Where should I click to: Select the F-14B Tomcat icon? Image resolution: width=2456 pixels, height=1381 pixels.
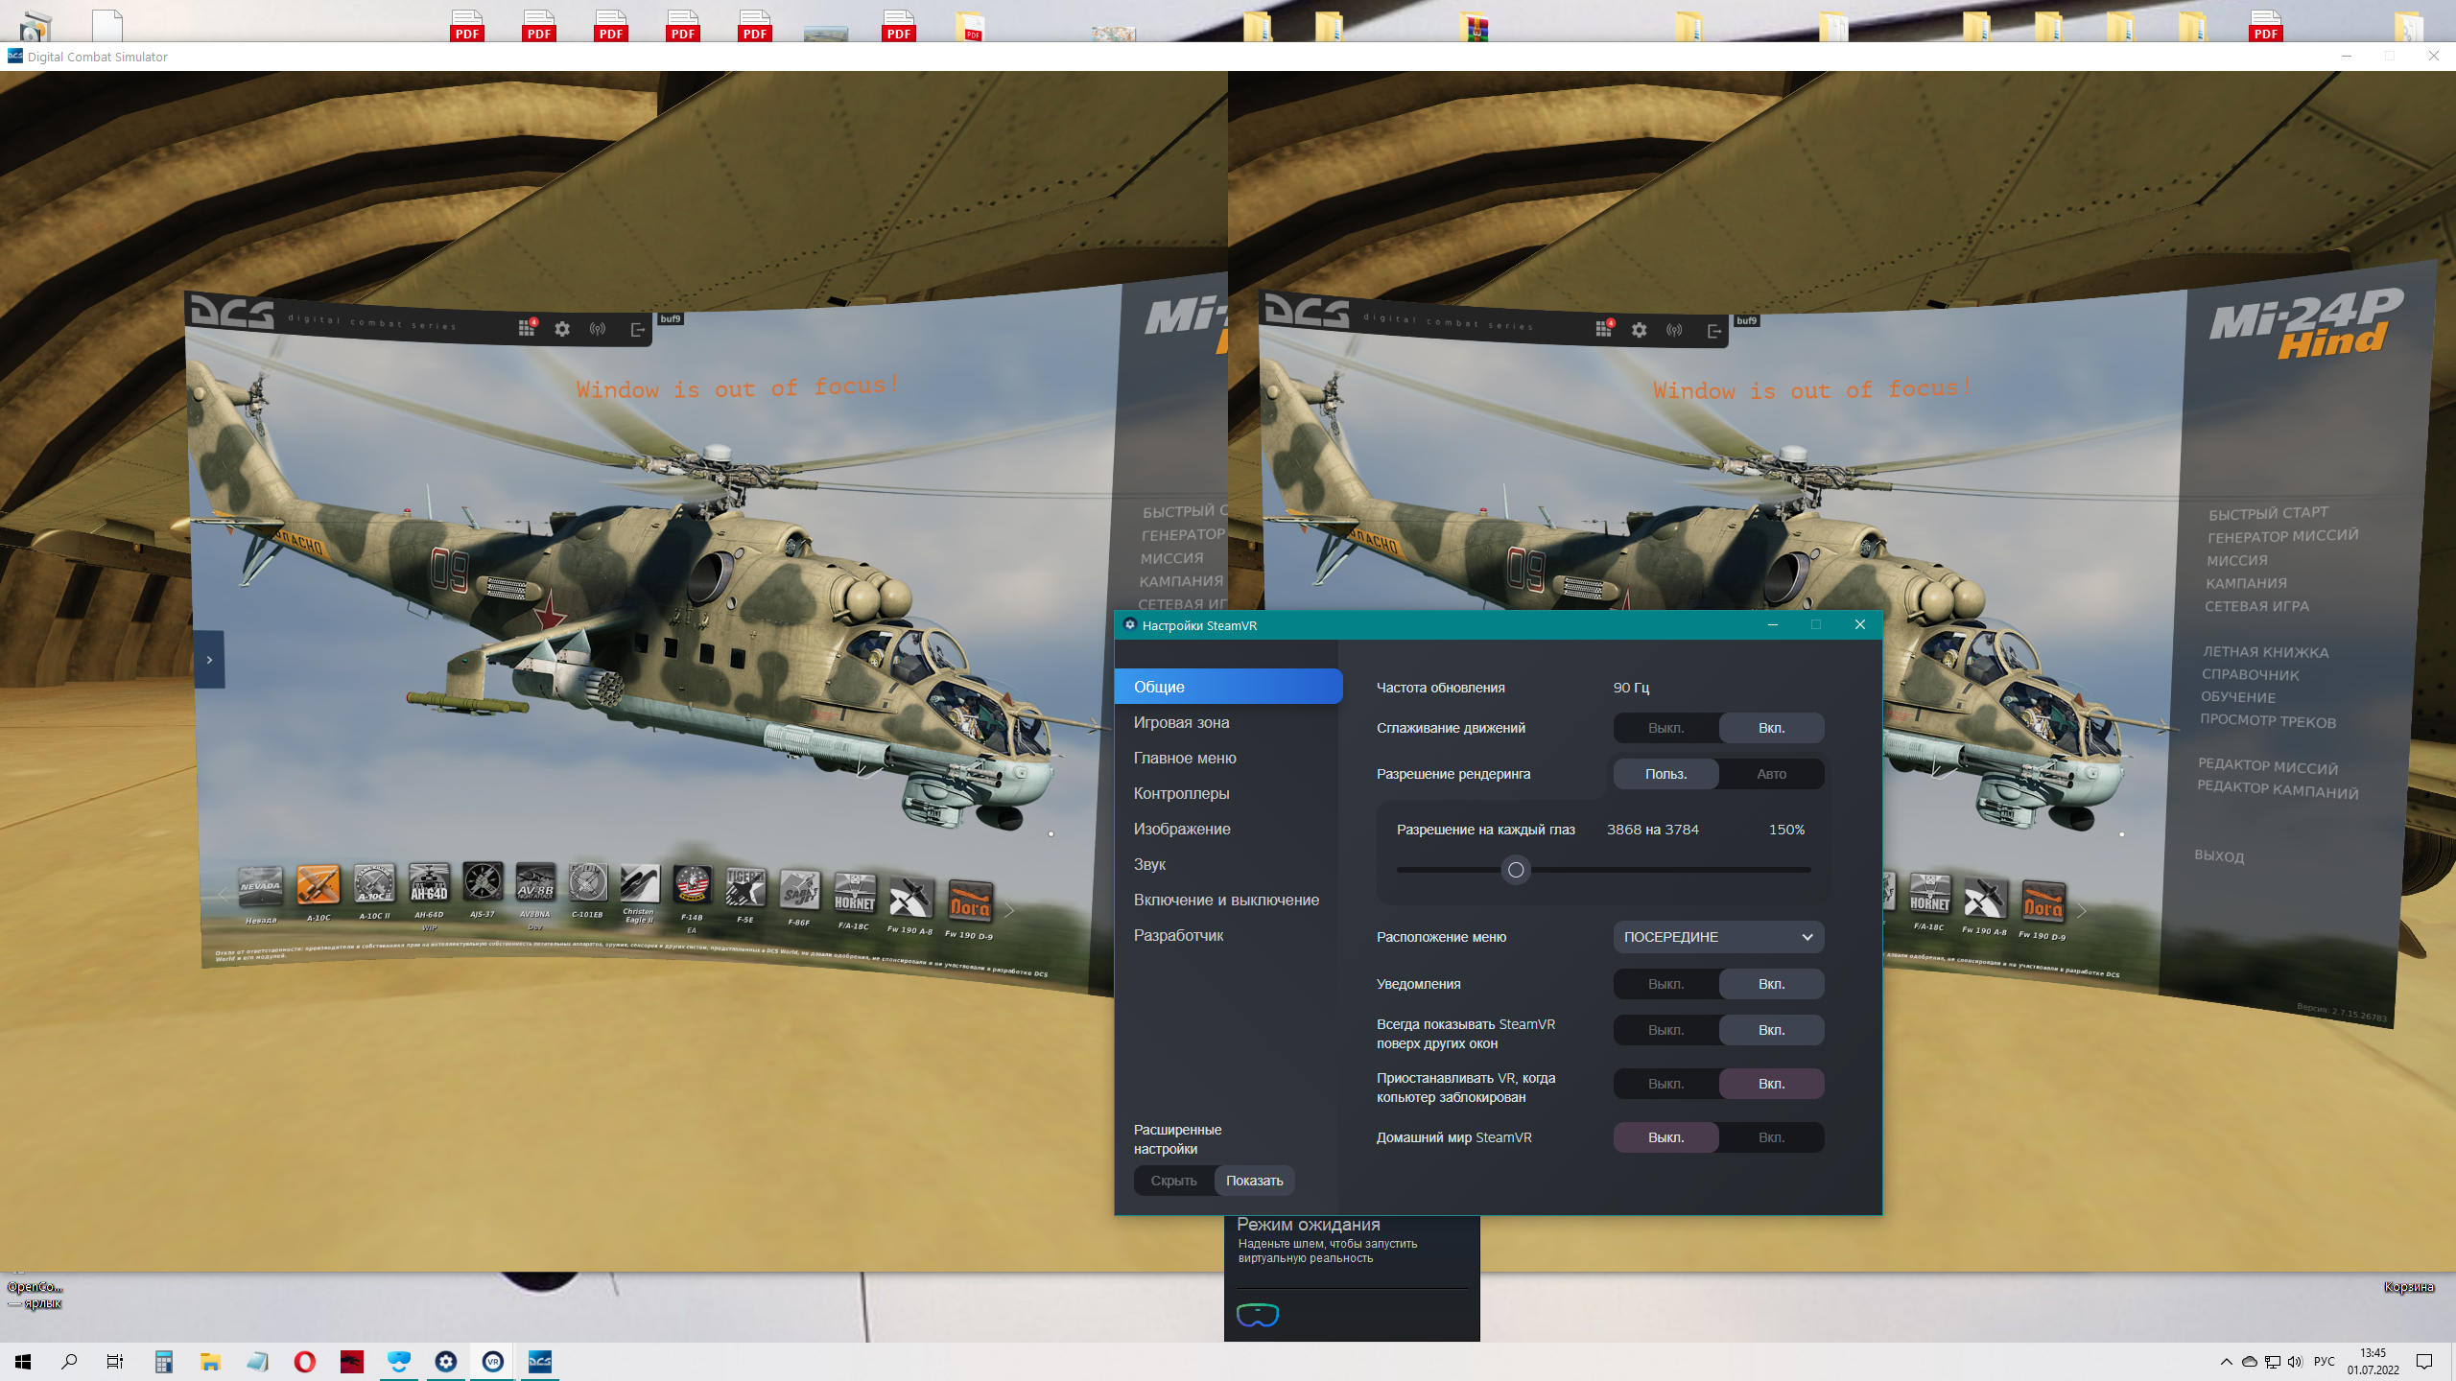tap(692, 885)
